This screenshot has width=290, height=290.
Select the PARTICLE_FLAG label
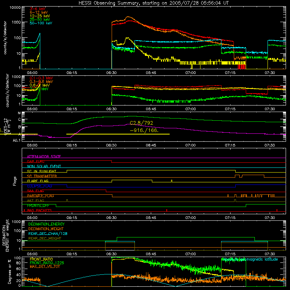click(41, 196)
